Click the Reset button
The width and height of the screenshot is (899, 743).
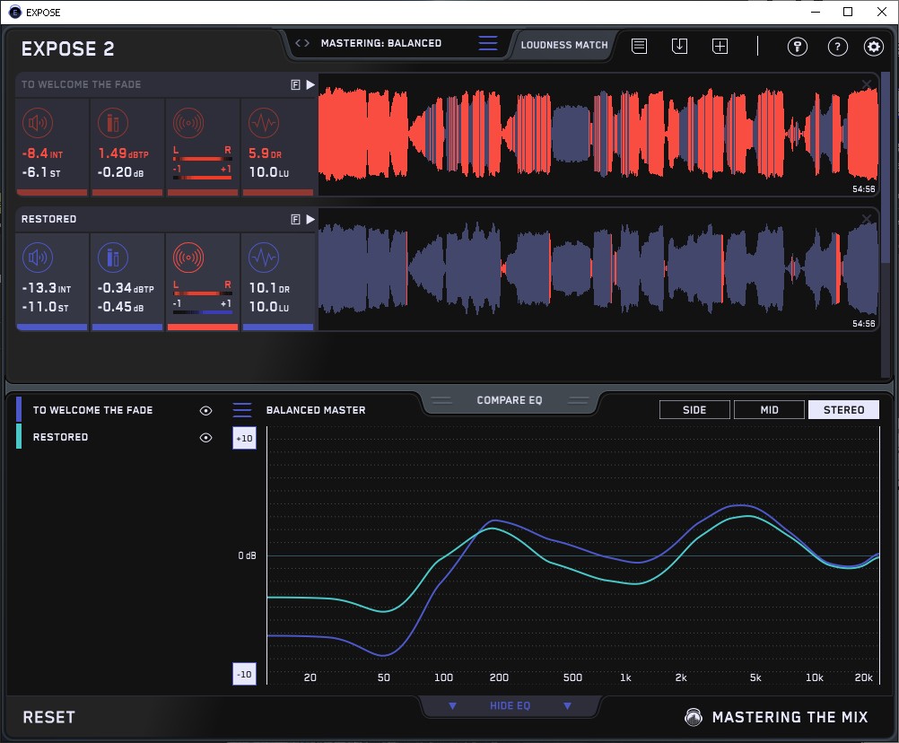point(48,717)
